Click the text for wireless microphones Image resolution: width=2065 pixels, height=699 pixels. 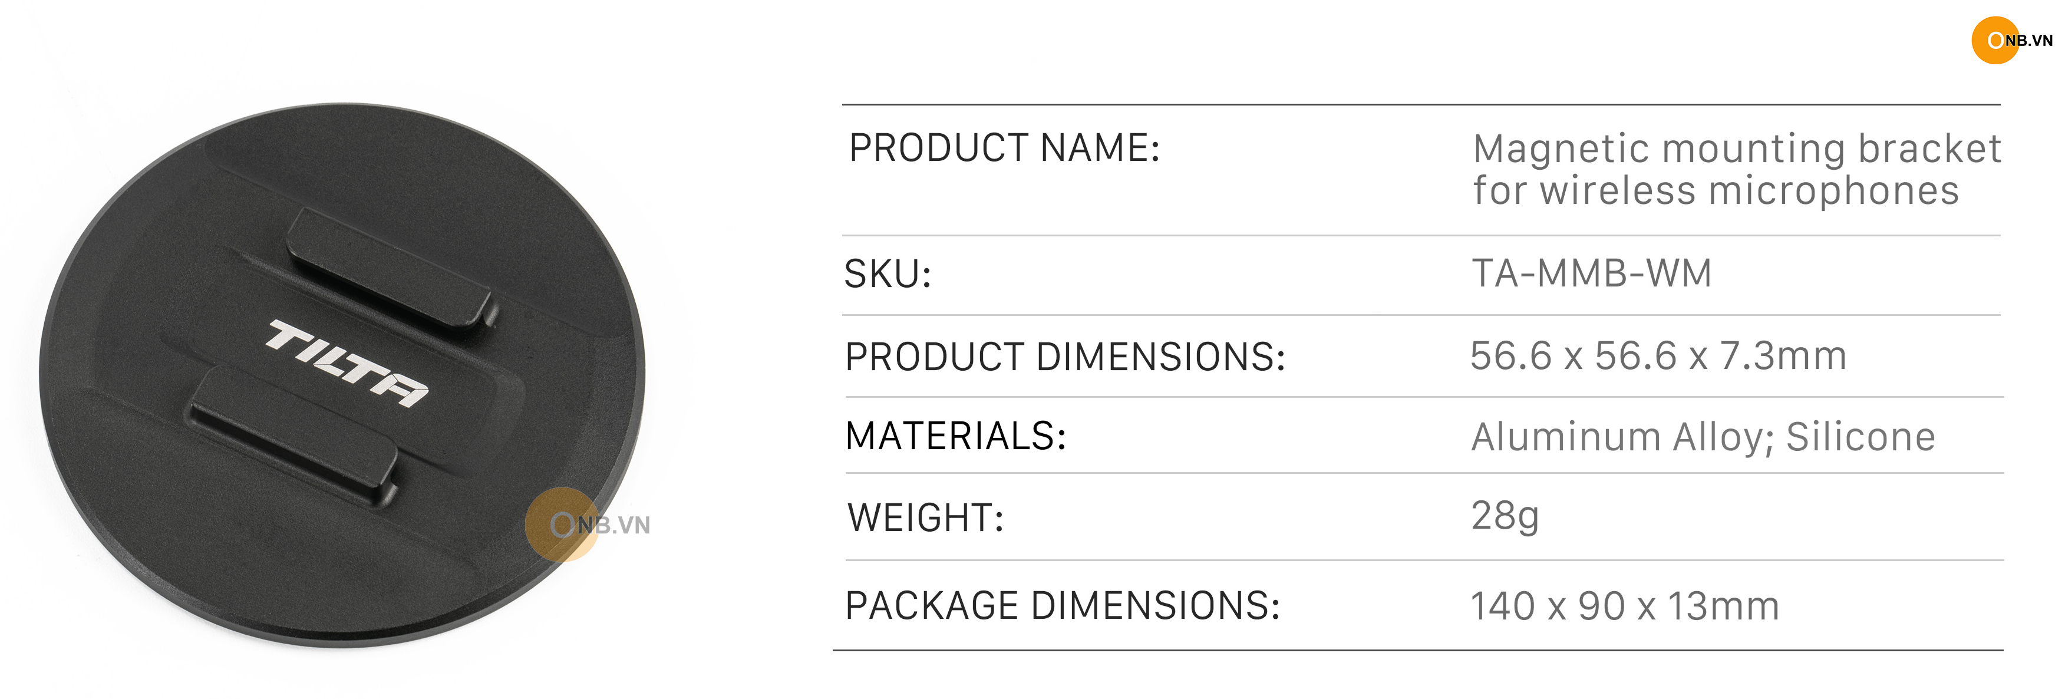click(x=1716, y=191)
